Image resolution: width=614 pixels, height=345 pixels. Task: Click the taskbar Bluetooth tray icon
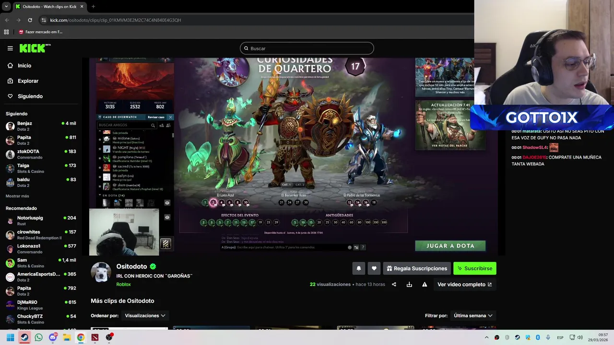point(538,337)
